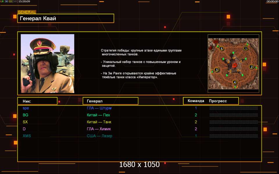Select player nickname D

[x=24, y=129]
